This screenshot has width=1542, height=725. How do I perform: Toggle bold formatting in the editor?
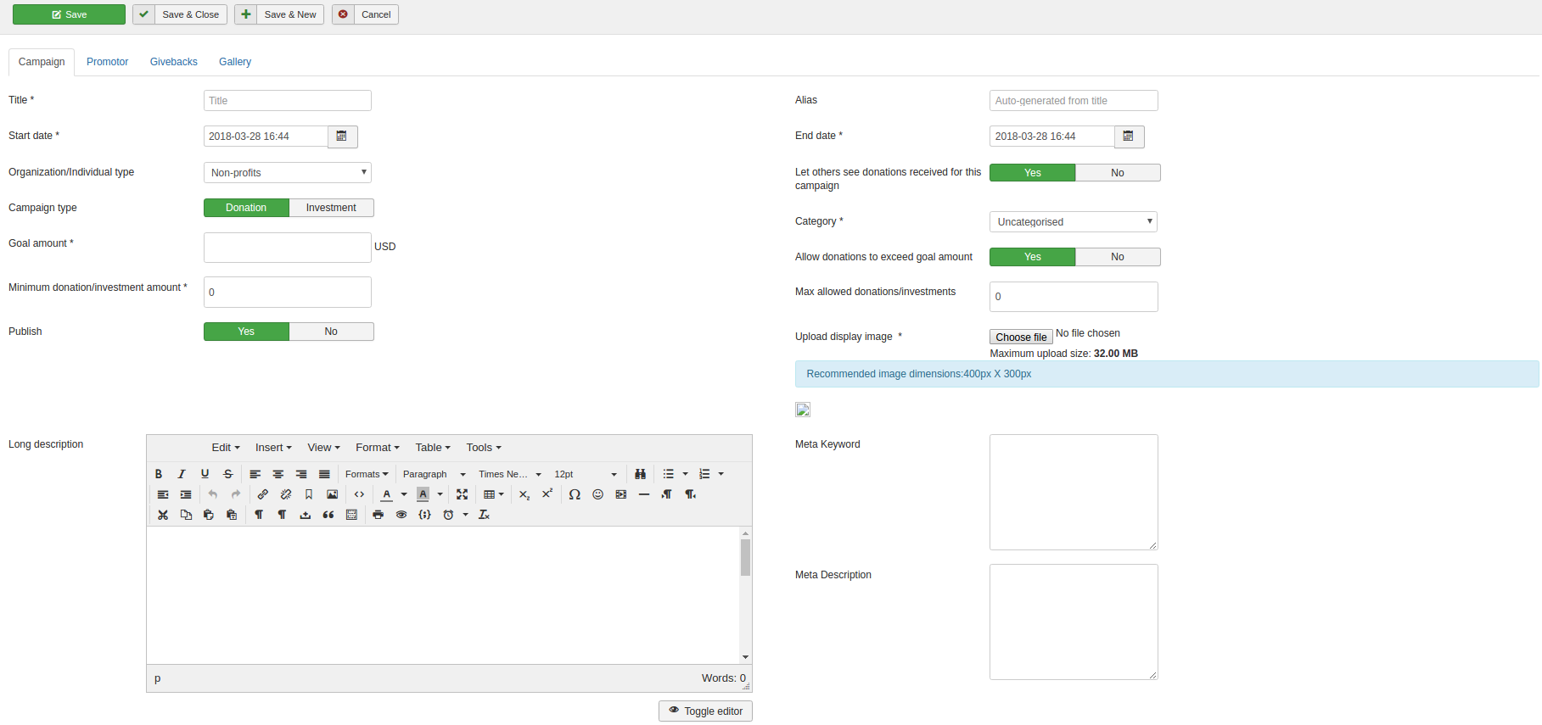159,474
